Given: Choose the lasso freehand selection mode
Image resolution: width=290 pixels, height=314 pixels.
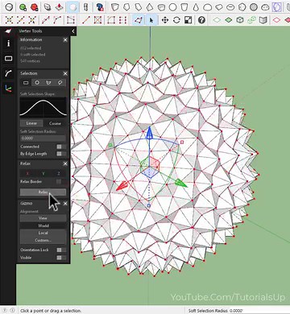Looking at the screenshot, I should pyautogui.click(x=60, y=83).
